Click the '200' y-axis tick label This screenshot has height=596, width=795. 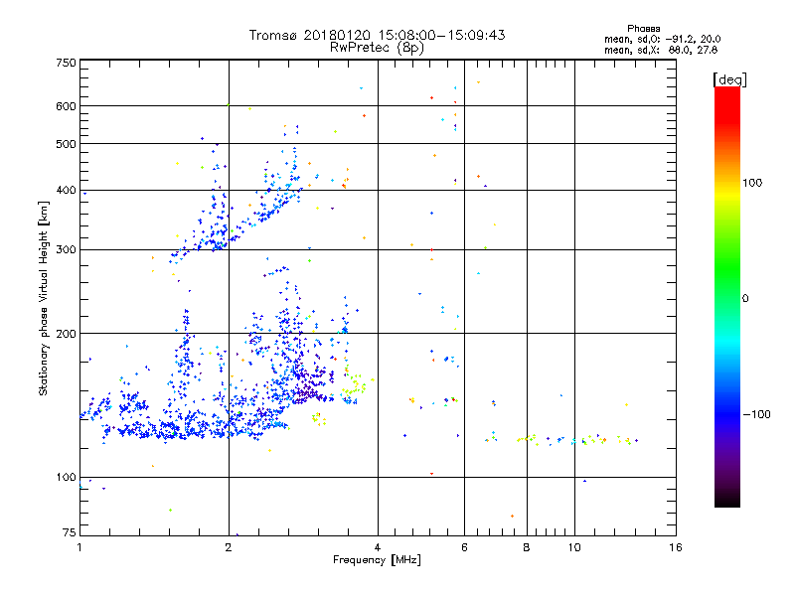(66, 334)
